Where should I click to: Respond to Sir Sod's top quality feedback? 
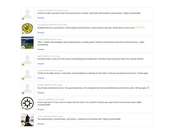(x=41, y=124)
